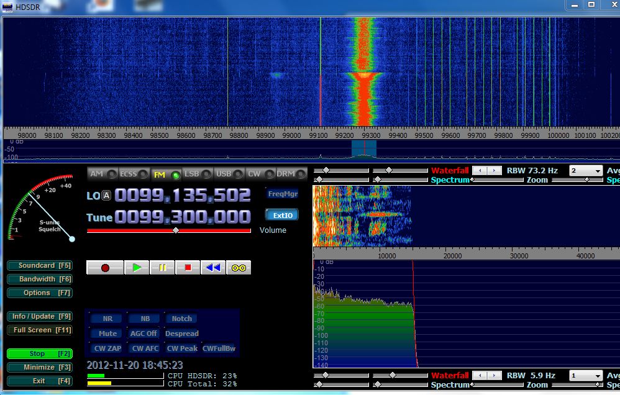Click the green play button
The image size is (620, 395).
click(137, 268)
